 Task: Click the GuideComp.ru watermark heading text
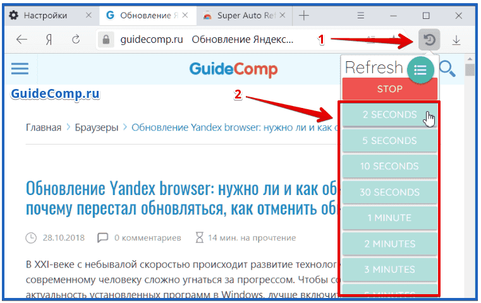click(x=55, y=94)
